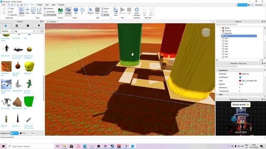
Task: Click the Filter workspace search field
Action: click(x=239, y=24)
